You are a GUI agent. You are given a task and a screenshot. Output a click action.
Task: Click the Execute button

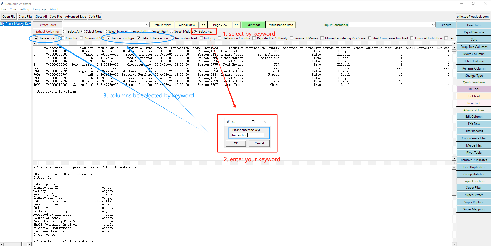click(x=446, y=25)
